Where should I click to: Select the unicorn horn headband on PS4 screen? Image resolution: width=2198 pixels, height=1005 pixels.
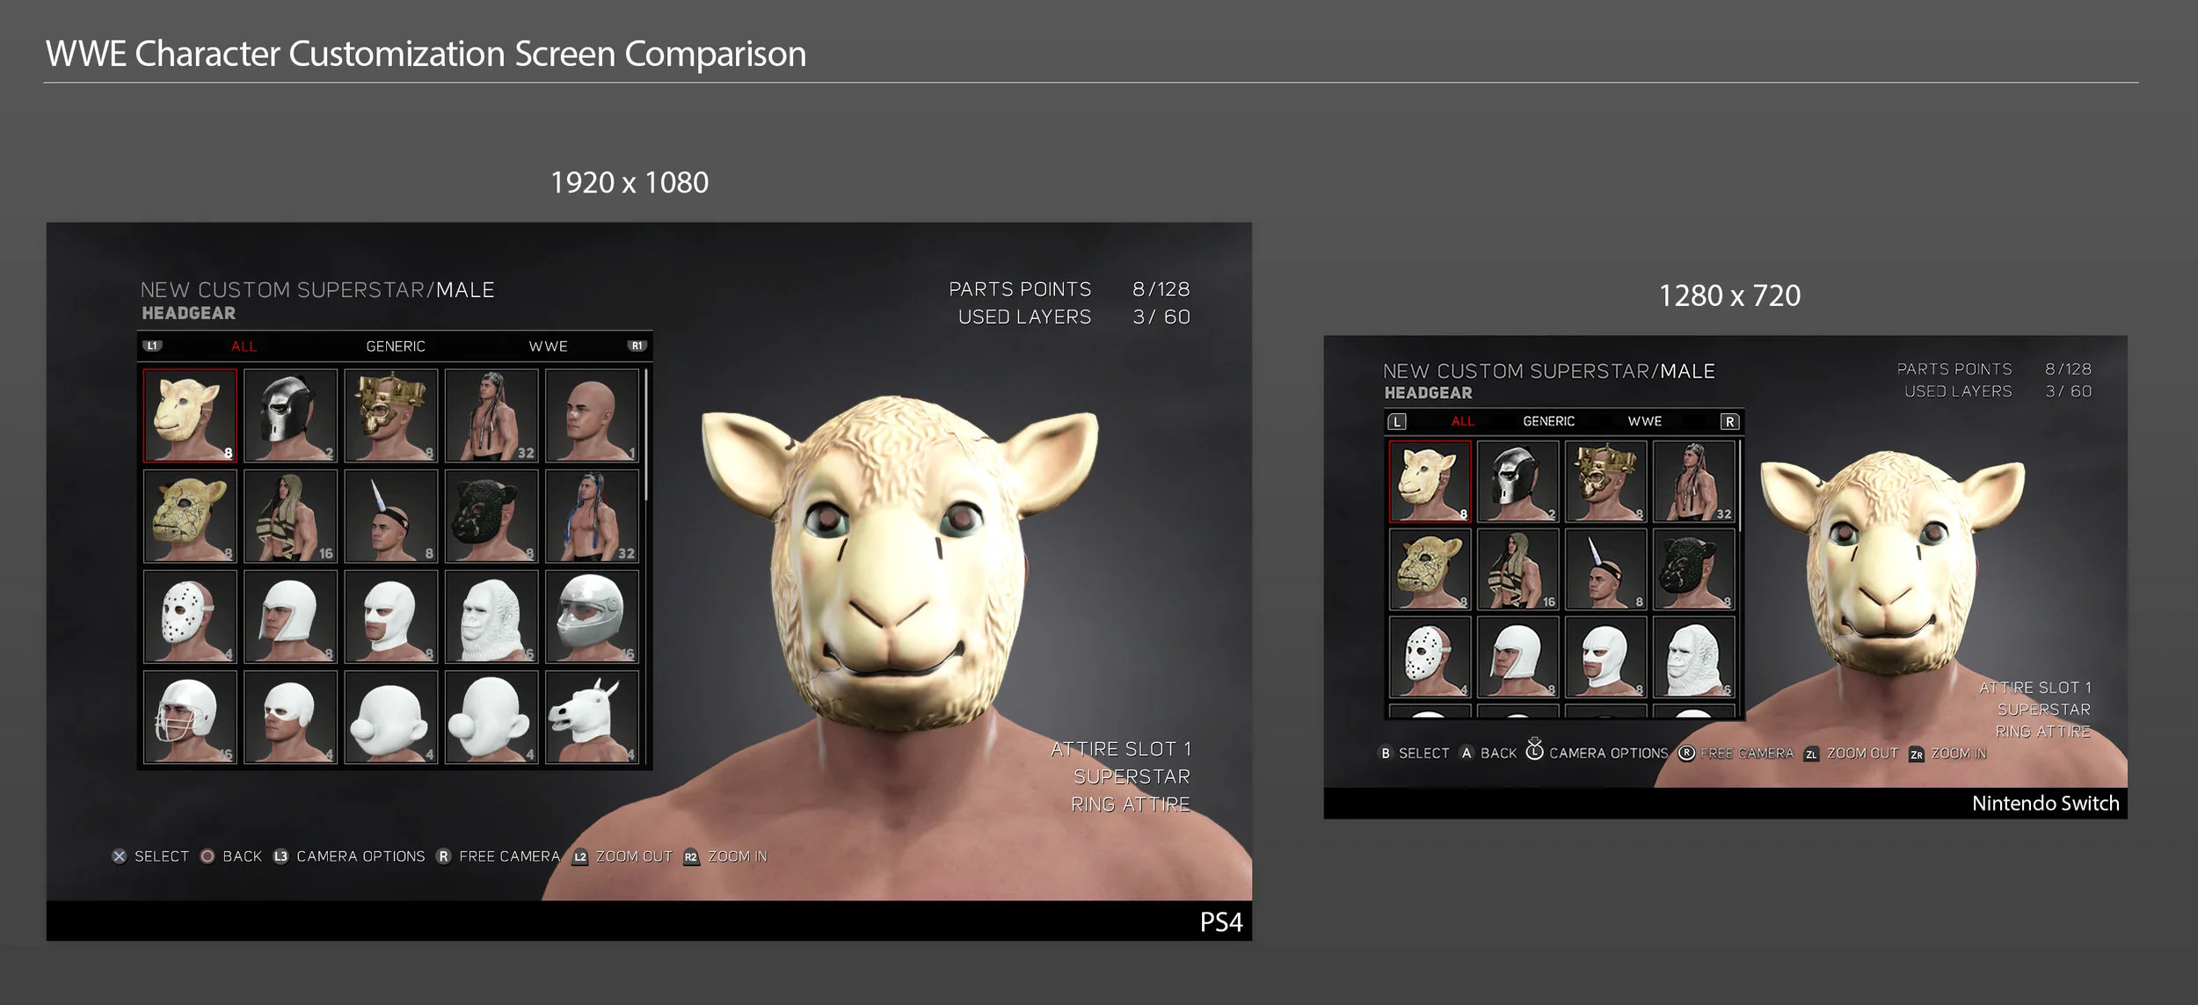click(x=391, y=516)
